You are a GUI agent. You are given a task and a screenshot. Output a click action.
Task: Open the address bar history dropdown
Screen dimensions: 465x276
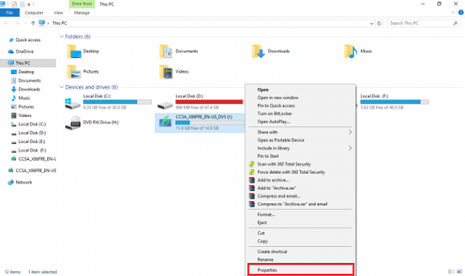click(x=371, y=23)
